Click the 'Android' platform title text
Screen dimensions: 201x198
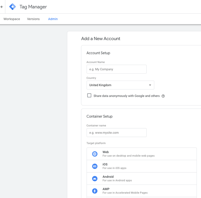coord(108,177)
